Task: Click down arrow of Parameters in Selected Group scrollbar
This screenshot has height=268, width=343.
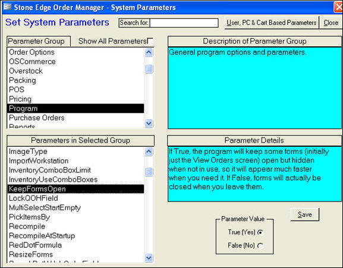Action: tap(149, 258)
